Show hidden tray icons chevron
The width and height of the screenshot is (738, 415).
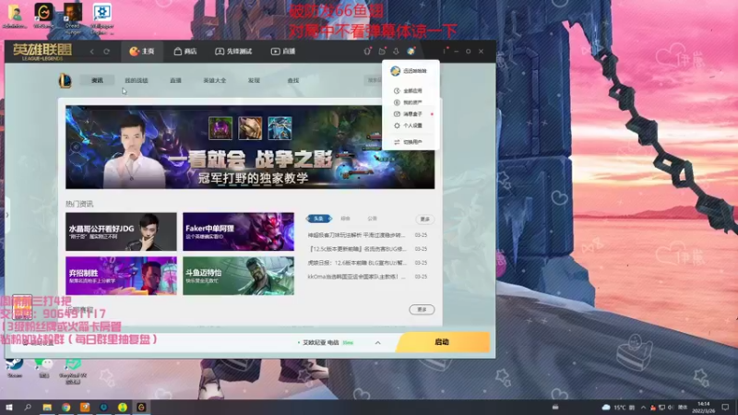643,407
